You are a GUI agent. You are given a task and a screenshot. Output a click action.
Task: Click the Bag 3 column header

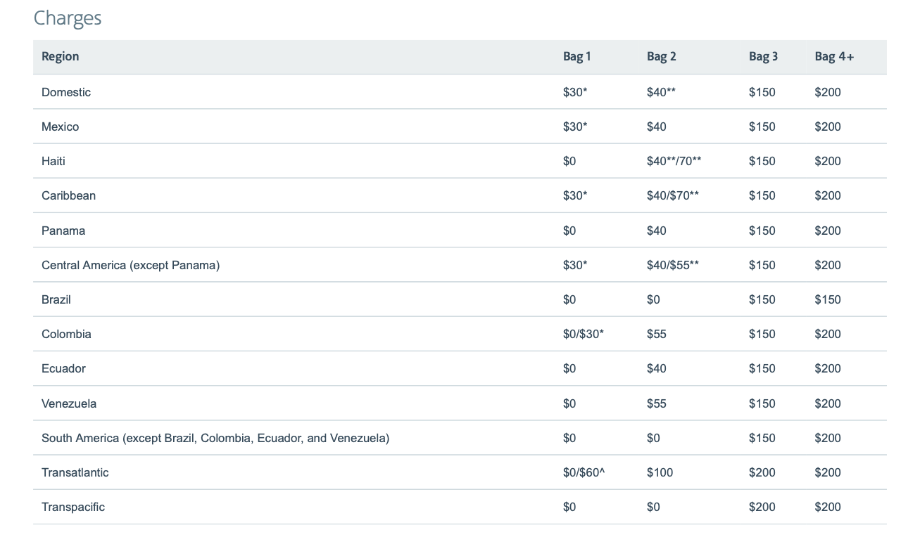pyautogui.click(x=763, y=56)
